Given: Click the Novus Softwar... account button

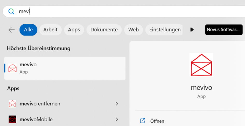Looking at the screenshot, I should tap(223, 30).
